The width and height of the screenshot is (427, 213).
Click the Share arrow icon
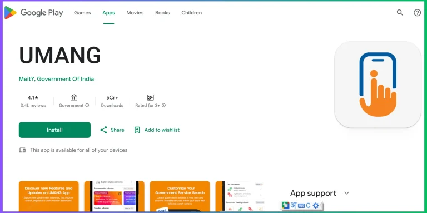[x=103, y=130]
